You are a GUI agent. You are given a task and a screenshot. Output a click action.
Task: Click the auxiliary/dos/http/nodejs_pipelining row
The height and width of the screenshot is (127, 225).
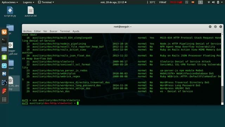click(x=121, y=44)
